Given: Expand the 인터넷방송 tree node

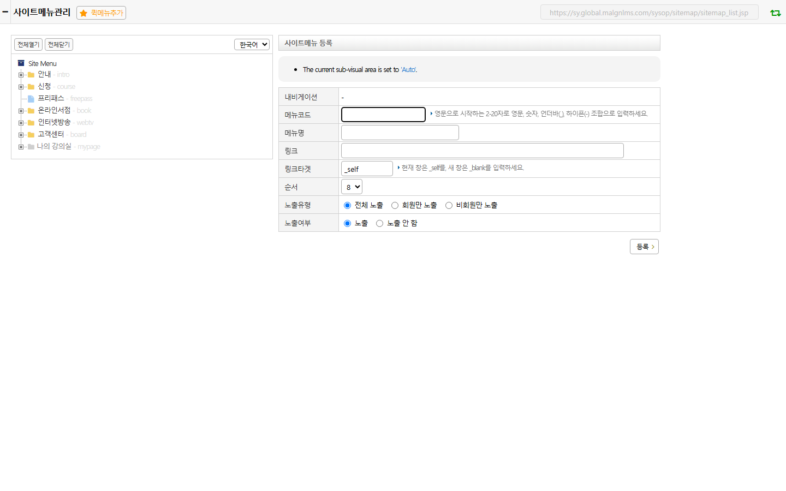Looking at the screenshot, I should [x=21, y=123].
